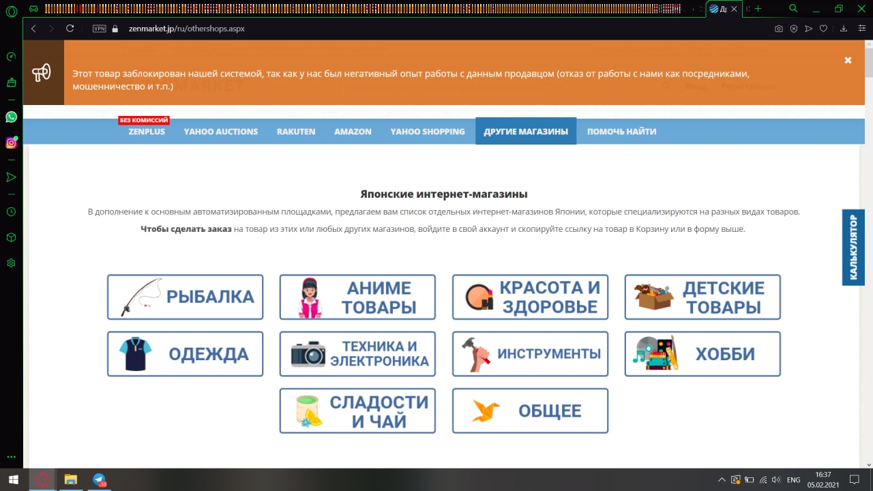Close the active zenmarket tab
The image size is (873, 491).
click(734, 8)
